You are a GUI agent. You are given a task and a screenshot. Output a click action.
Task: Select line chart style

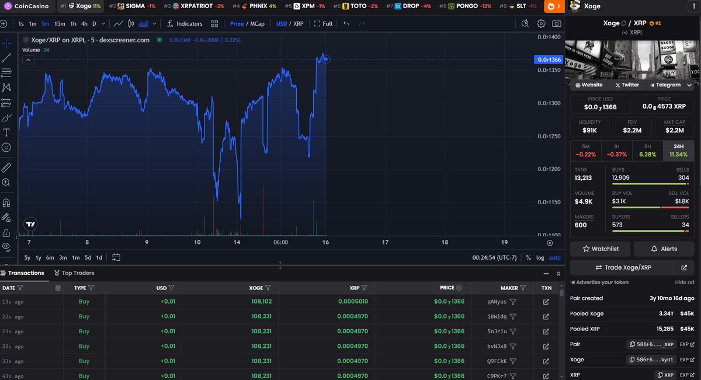(119, 24)
